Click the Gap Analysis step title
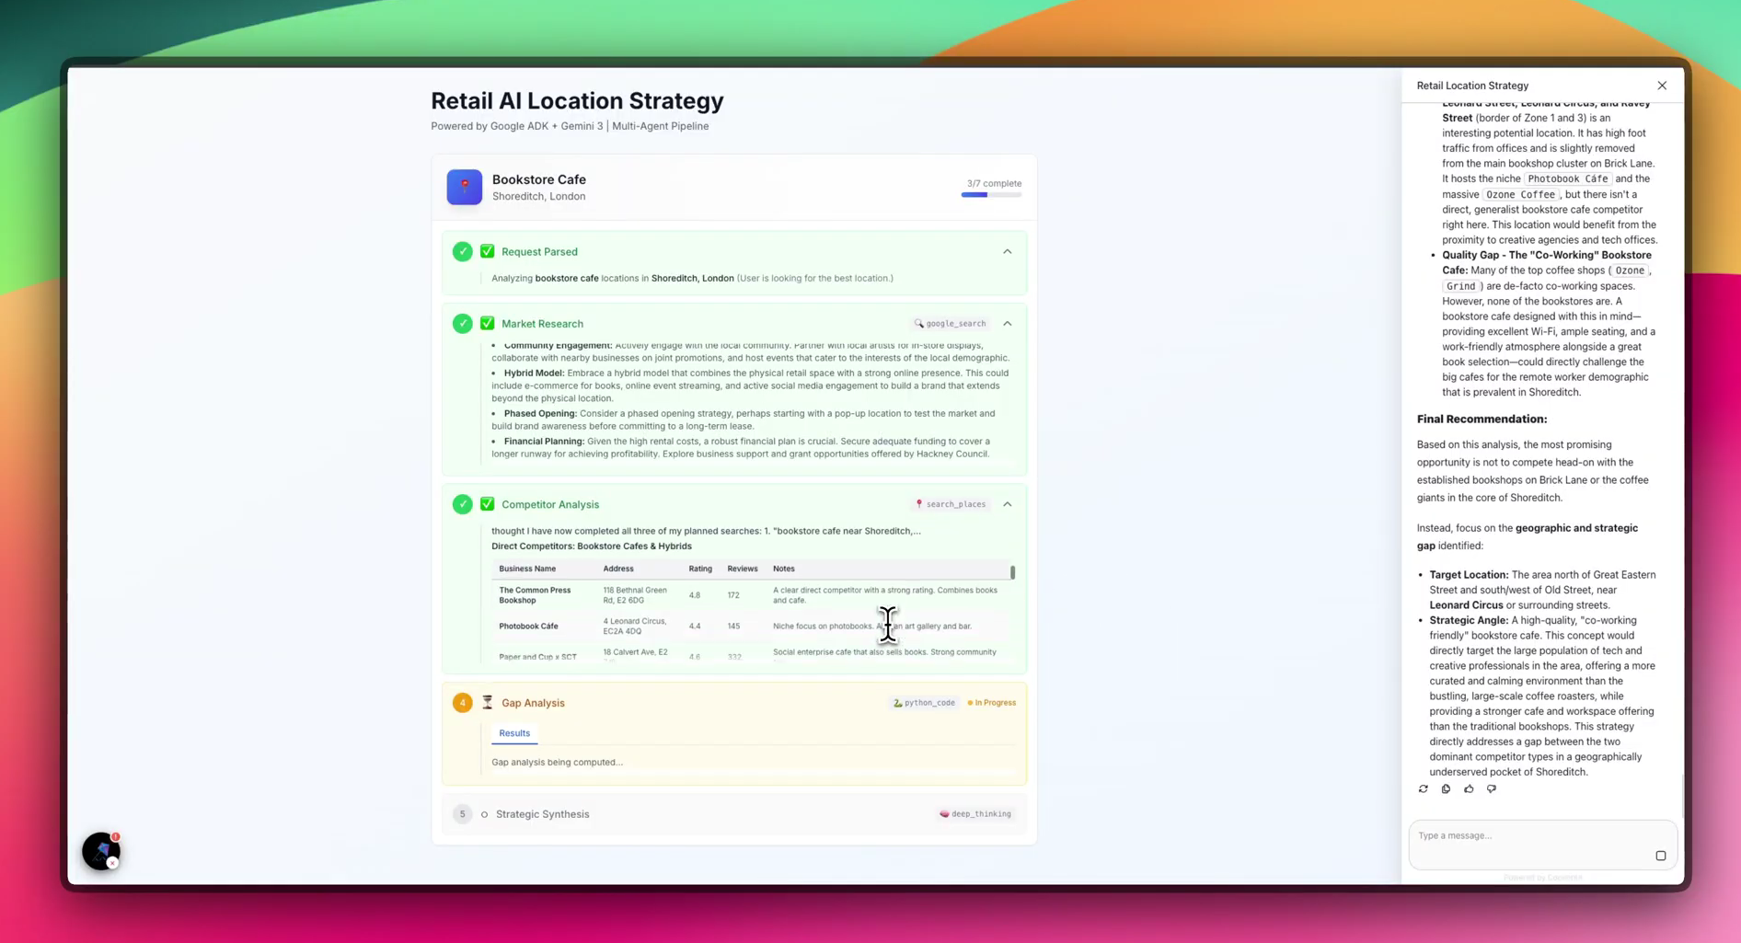The width and height of the screenshot is (1741, 943). point(533,703)
